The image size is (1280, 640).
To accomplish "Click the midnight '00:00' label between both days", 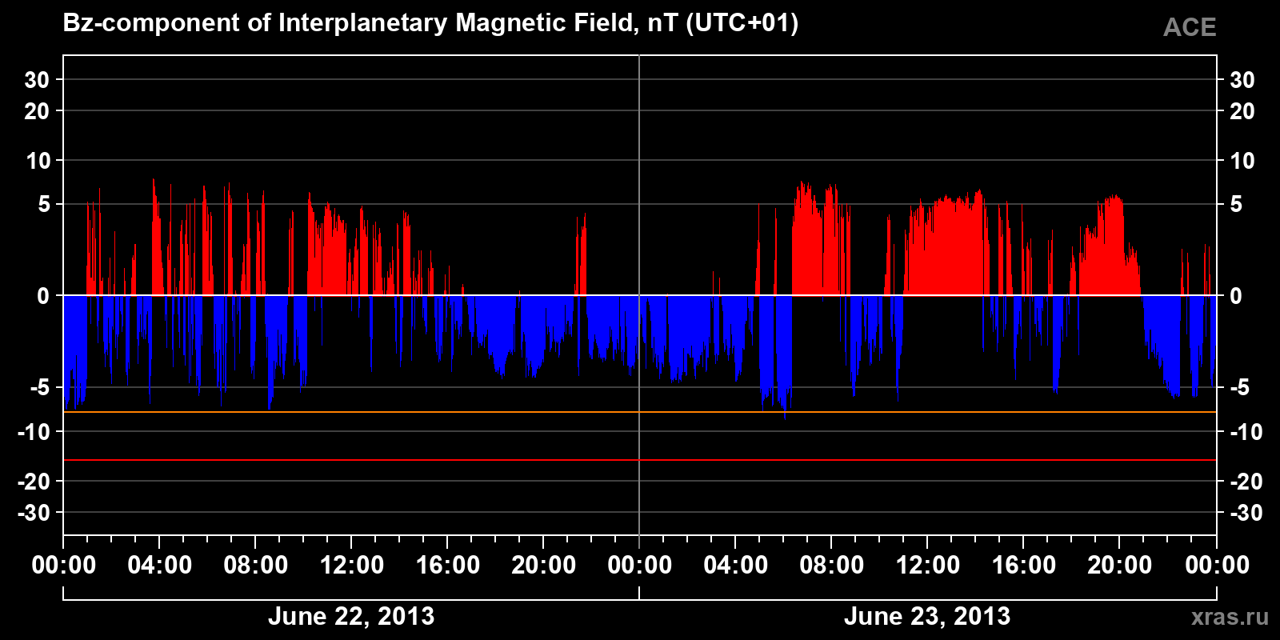I will [640, 566].
